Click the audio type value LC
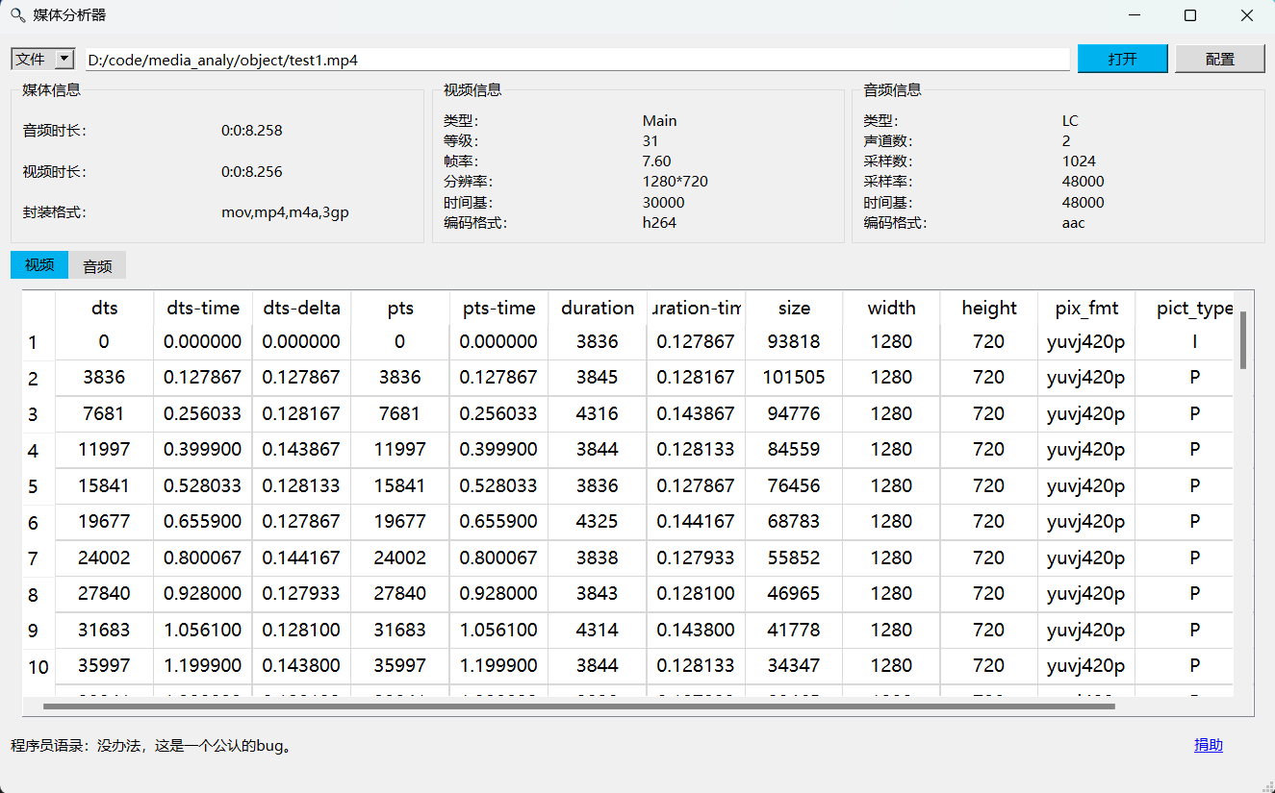1275x793 pixels. [1071, 121]
